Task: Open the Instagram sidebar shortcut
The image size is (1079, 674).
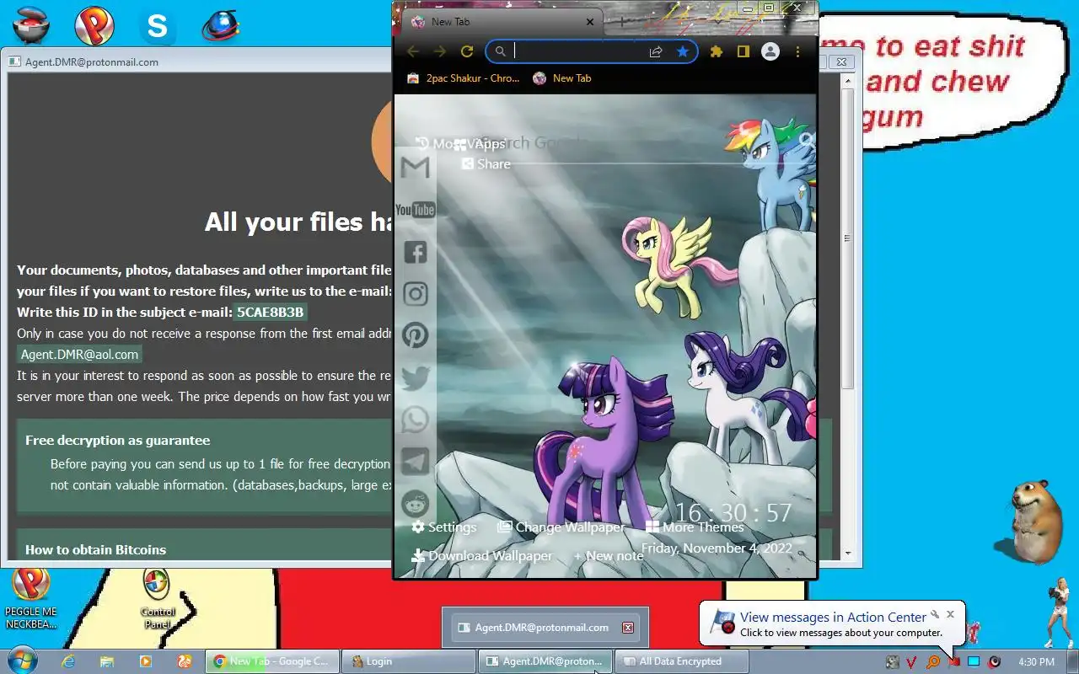Action: tap(415, 293)
